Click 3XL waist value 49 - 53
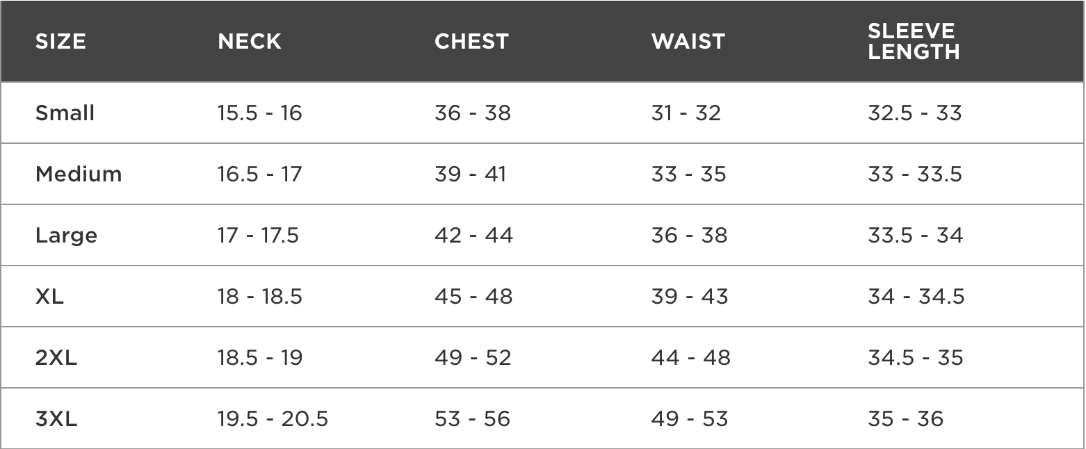 689,418
